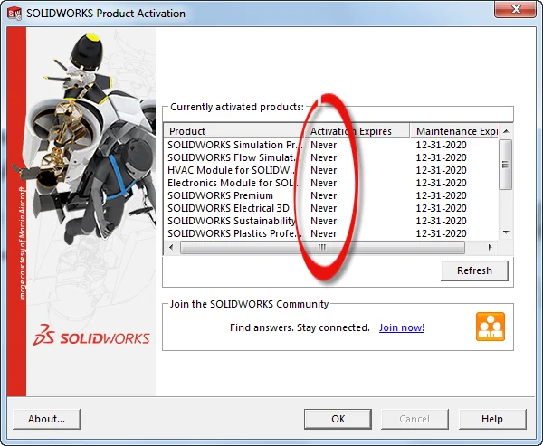543x446 pixels.
Task: Click the horizontal scrollbar right arrow
Action: pyautogui.click(x=491, y=247)
